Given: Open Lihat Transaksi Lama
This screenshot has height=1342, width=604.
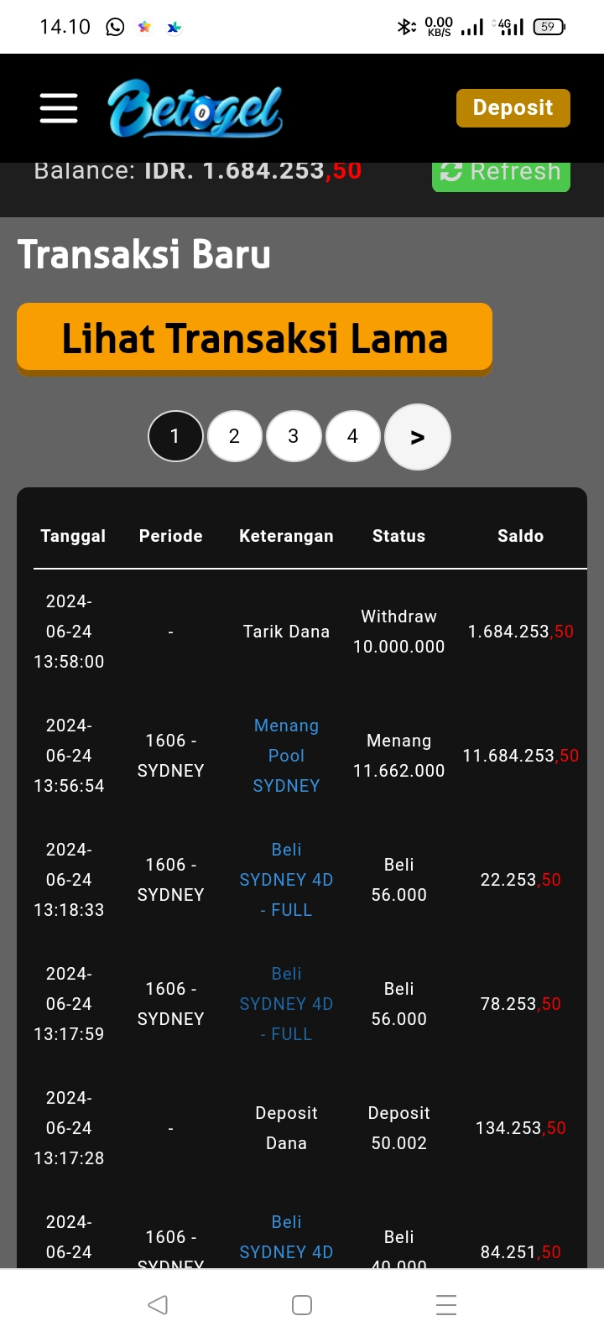Looking at the screenshot, I should (x=254, y=338).
